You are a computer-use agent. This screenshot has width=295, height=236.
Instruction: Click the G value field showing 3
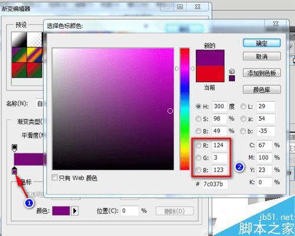click(x=219, y=157)
